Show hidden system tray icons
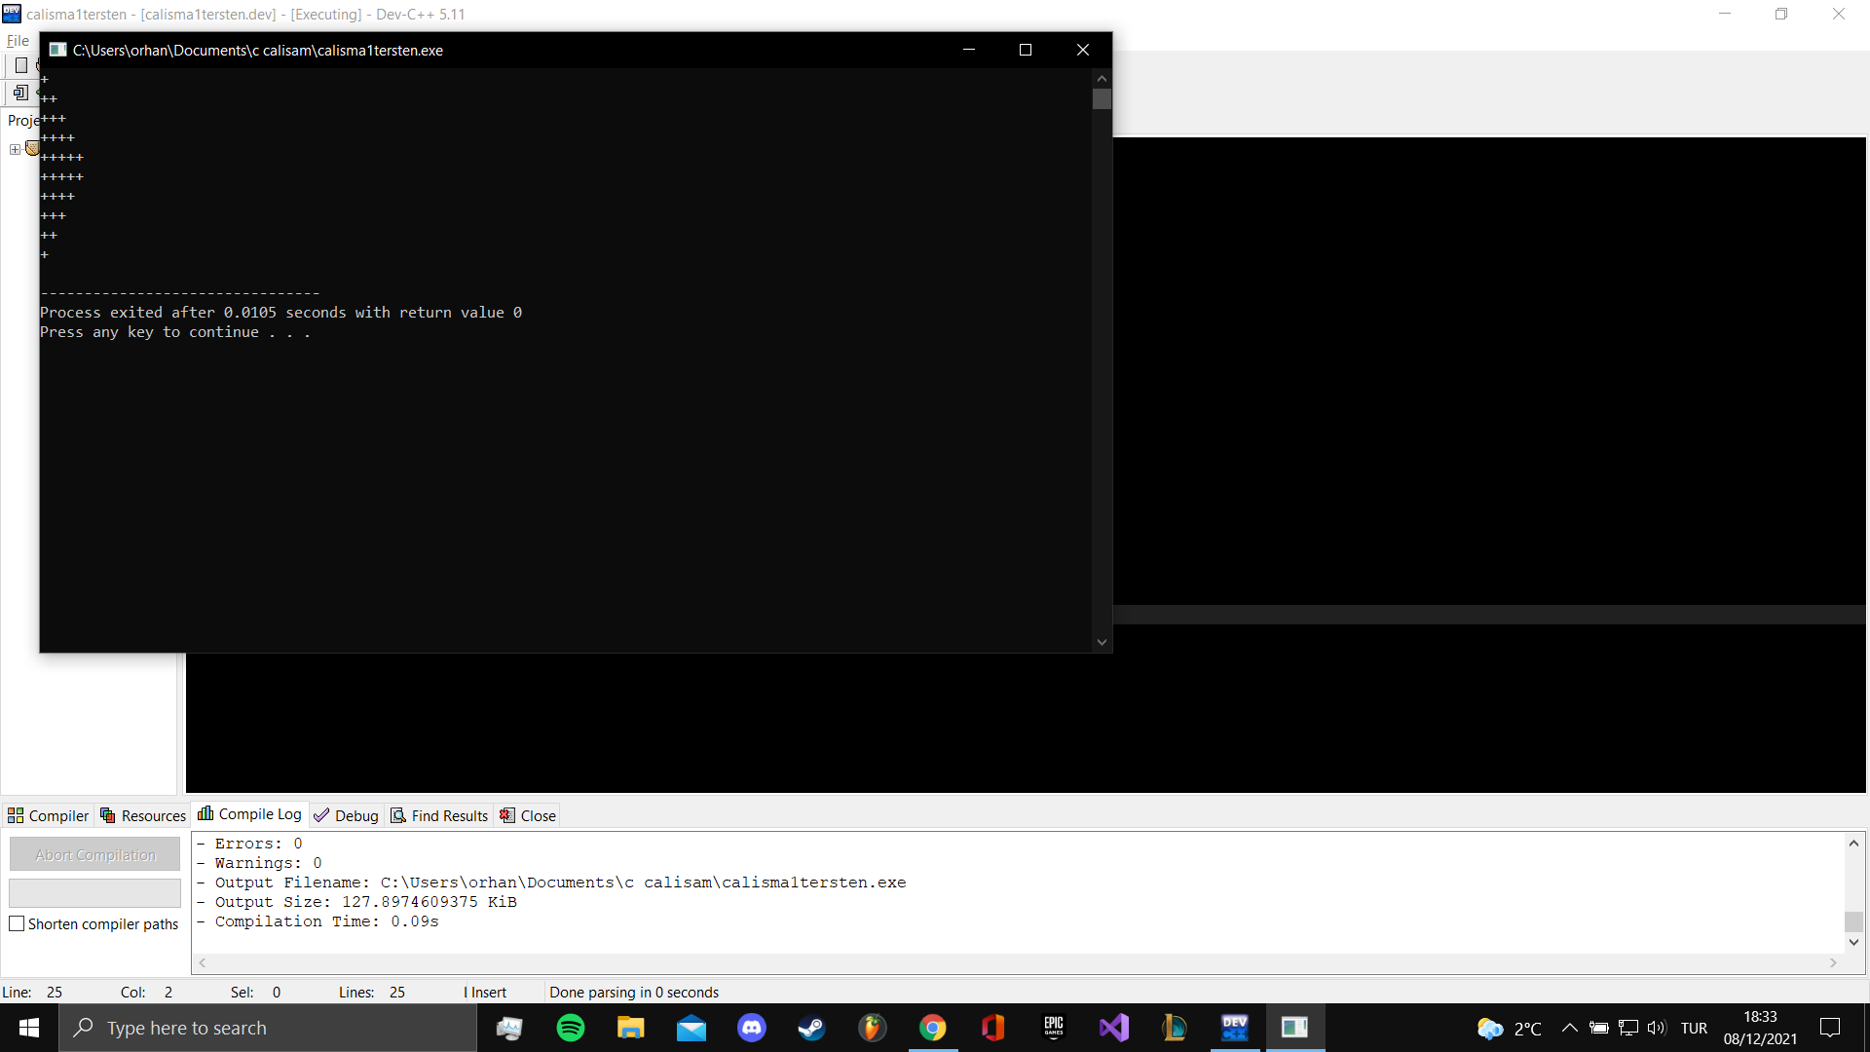Viewport: 1870px width, 1052px height. pyautogui.click(x=1569, y=1028)
